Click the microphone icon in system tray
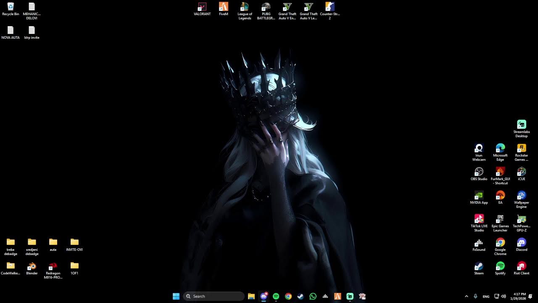 [475, 296]
